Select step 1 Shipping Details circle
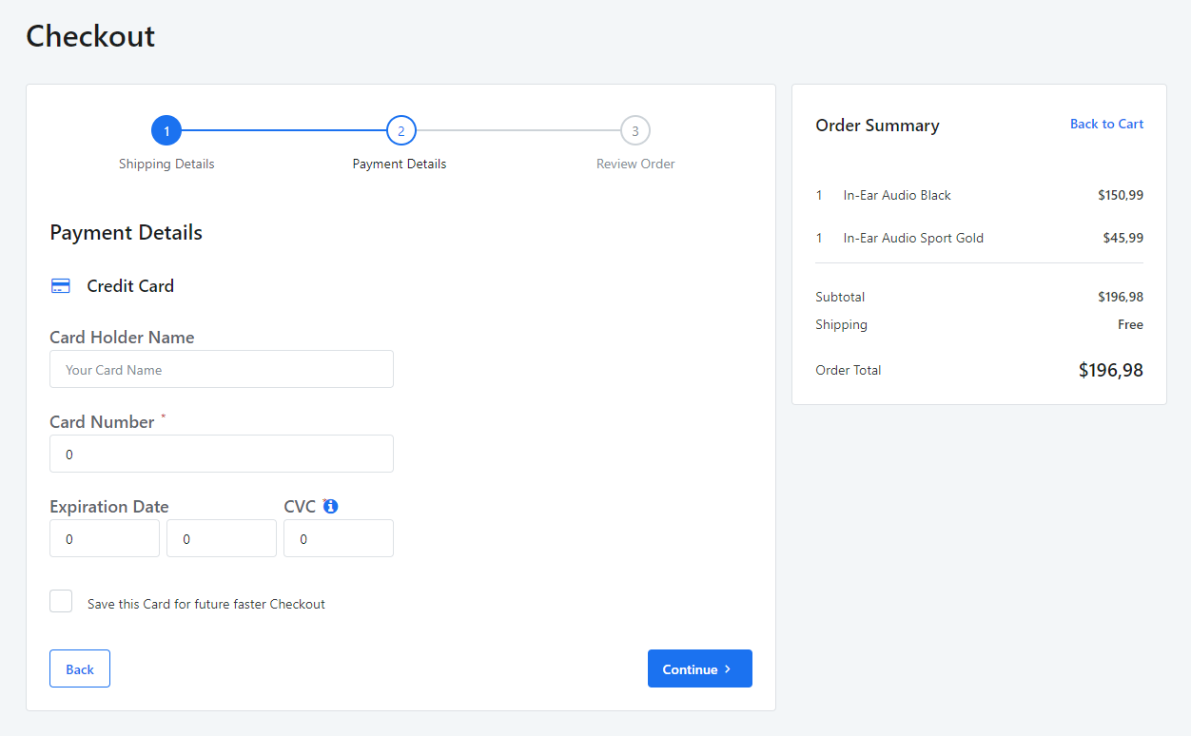The height and width of the screenshot is (736, 1191). click(166, 130)
